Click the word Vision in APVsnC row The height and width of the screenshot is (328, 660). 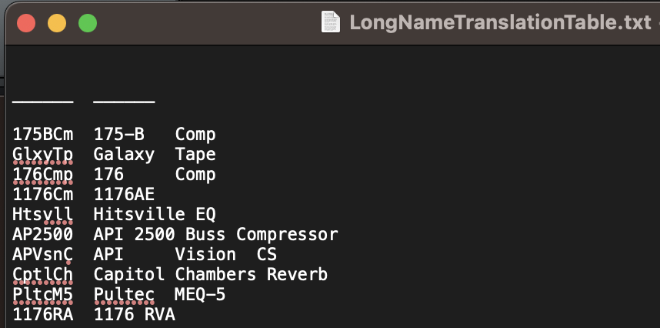point(205,255)
